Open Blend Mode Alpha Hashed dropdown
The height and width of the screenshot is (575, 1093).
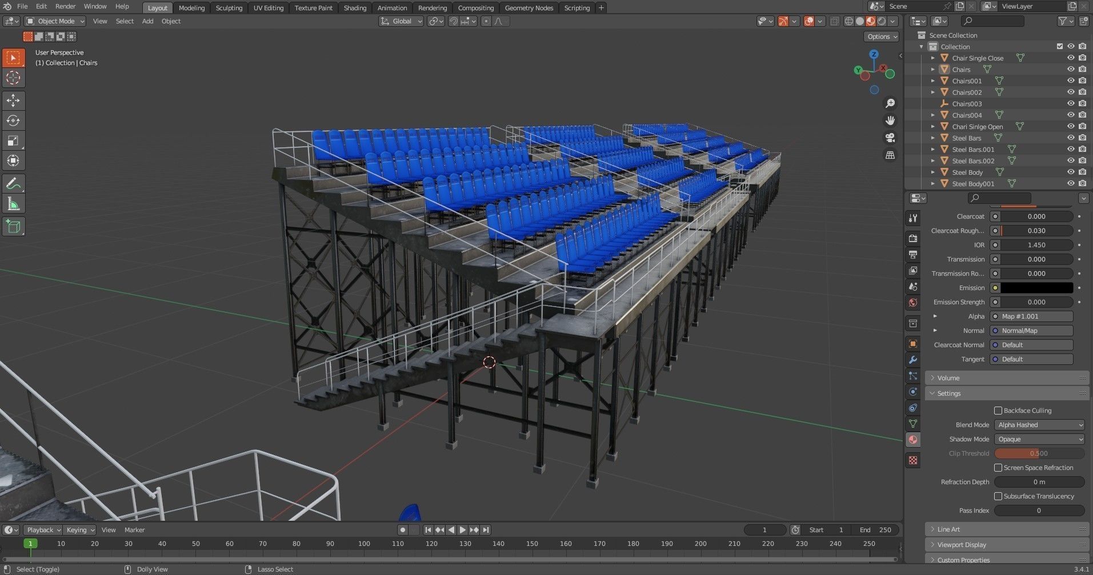(1039, 425)
